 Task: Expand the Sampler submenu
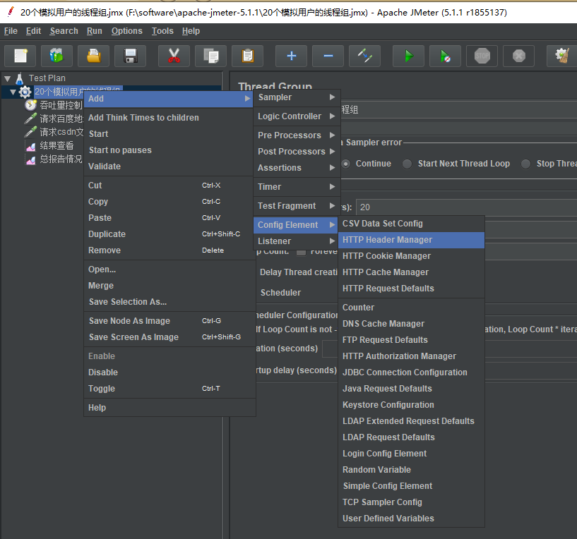point(297,97)
